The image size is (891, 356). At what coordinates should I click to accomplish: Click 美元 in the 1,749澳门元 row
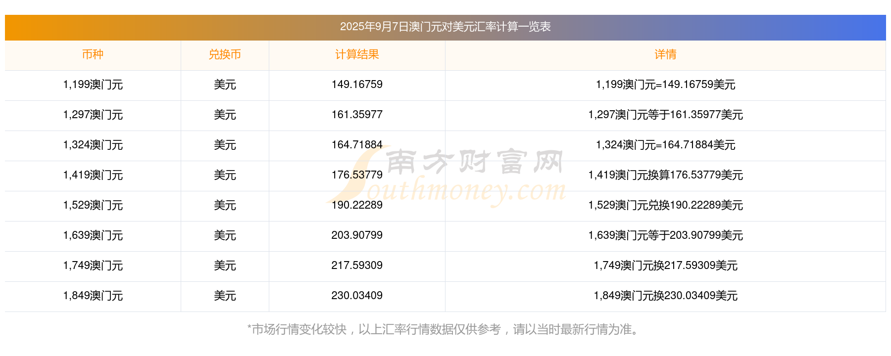click(x=225, y=266)
